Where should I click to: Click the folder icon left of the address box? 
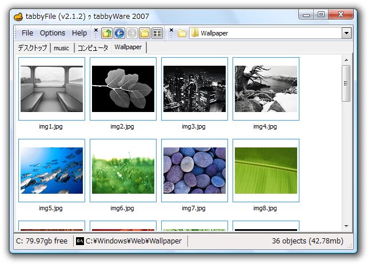[182, 33]
